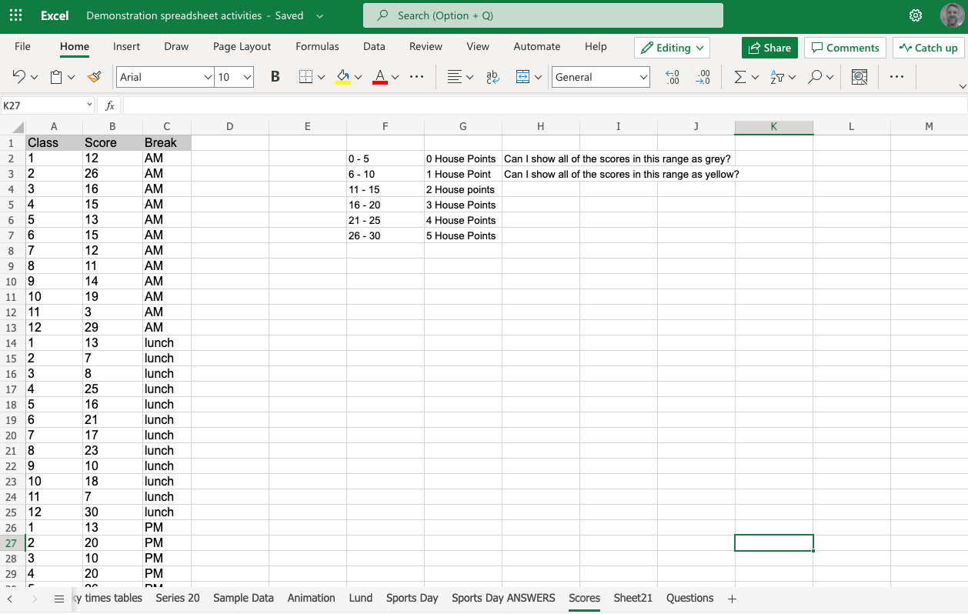Expand font color dropdown arrow
This screenshot has width=968, height=614.
[x=396, y=77]
